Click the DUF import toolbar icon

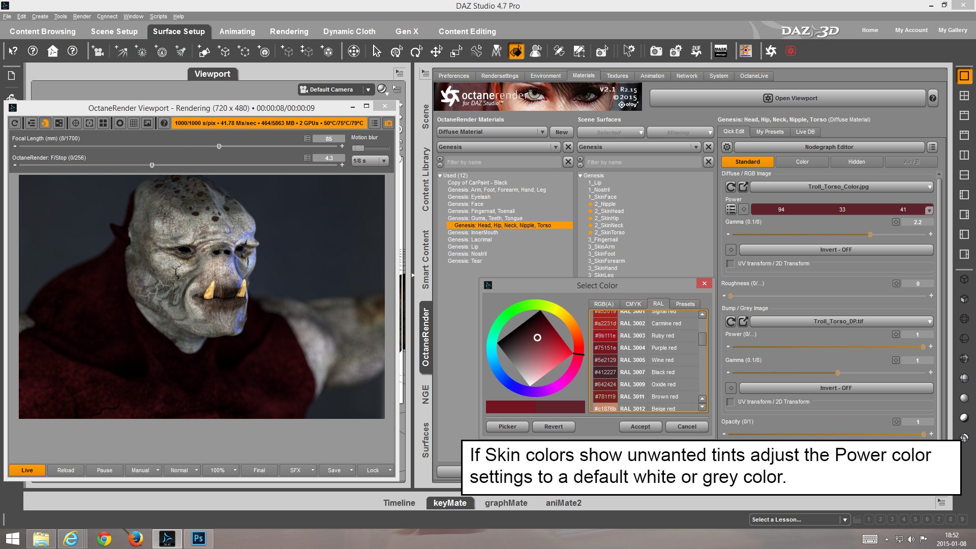pos(696,51)
